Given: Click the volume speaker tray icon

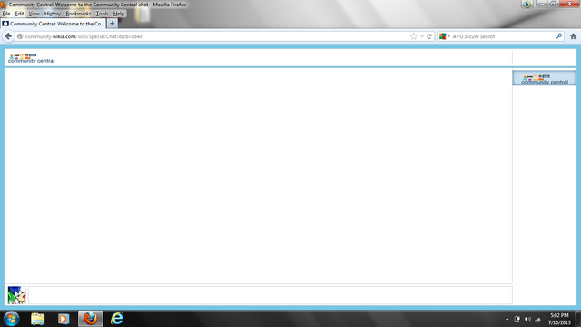Looking at the screenshot, I should 527,319.
